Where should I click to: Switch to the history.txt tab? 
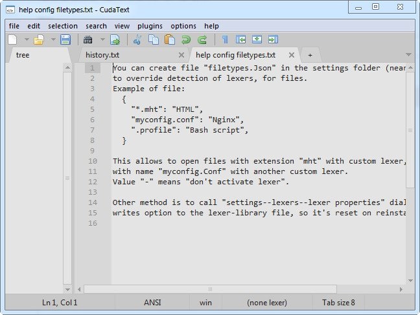[102, 55]
